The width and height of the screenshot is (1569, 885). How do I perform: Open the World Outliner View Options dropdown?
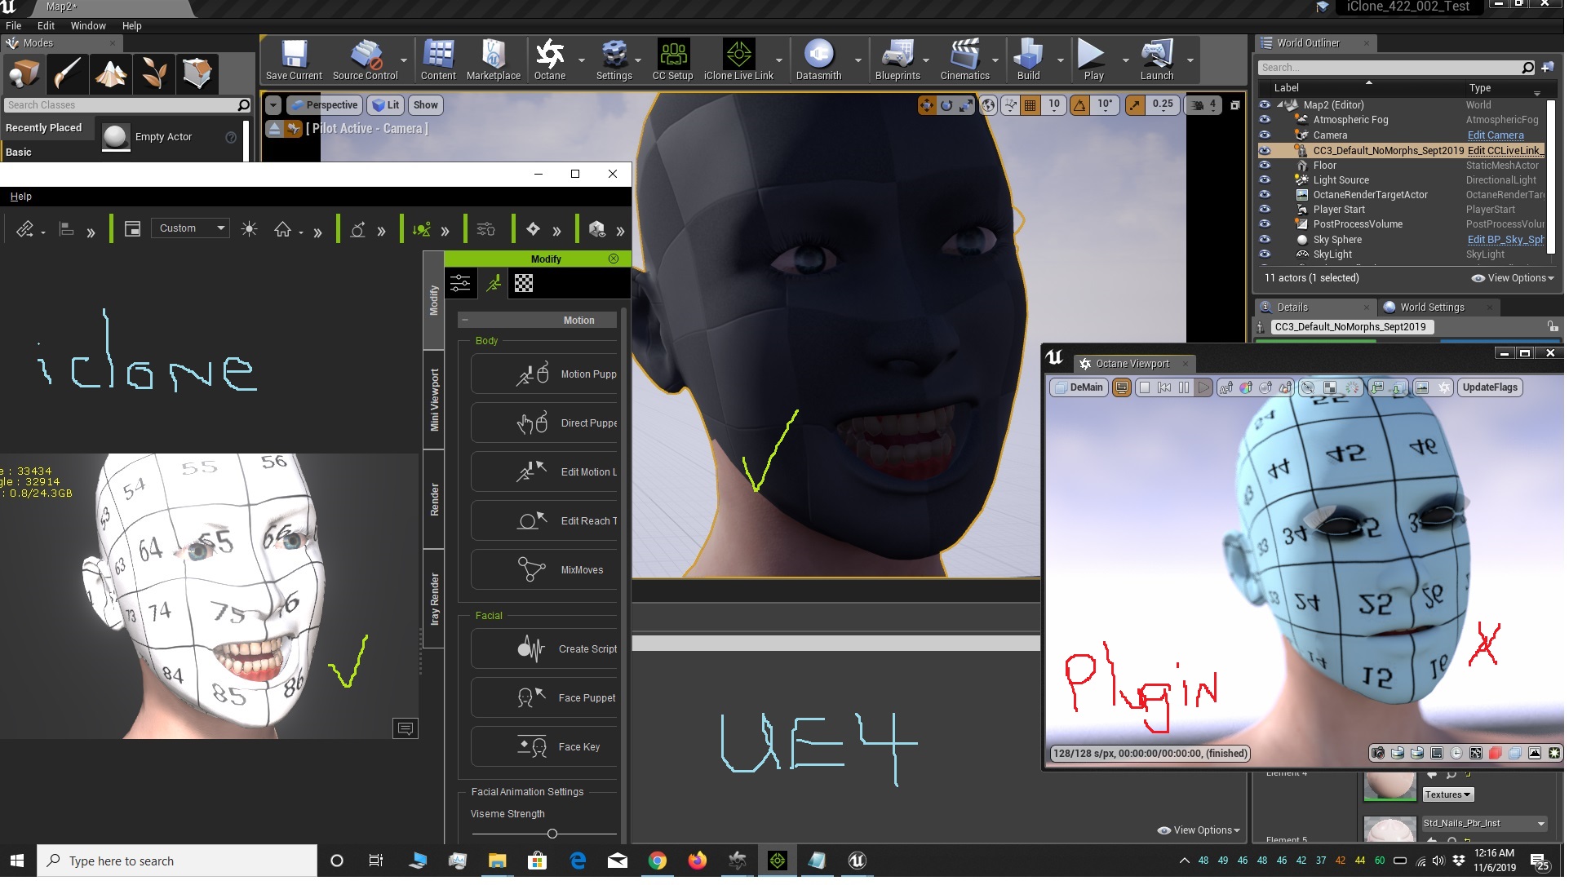click(x=1512, y=278)
